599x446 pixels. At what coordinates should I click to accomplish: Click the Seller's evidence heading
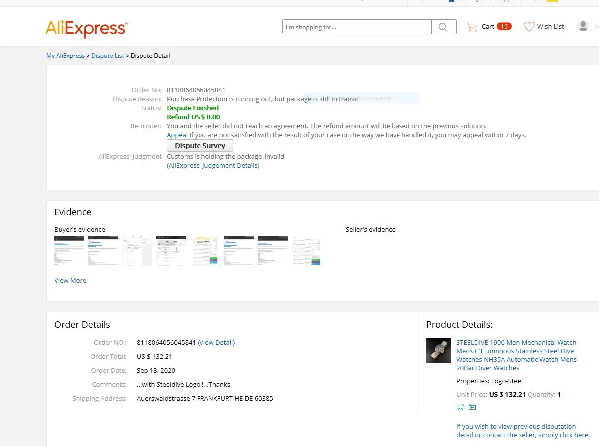pyautogui.click(x=370, y=229)
